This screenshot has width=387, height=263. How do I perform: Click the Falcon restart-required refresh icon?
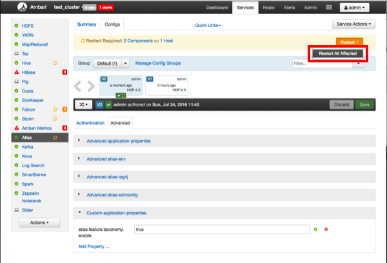tap(55, 109)
